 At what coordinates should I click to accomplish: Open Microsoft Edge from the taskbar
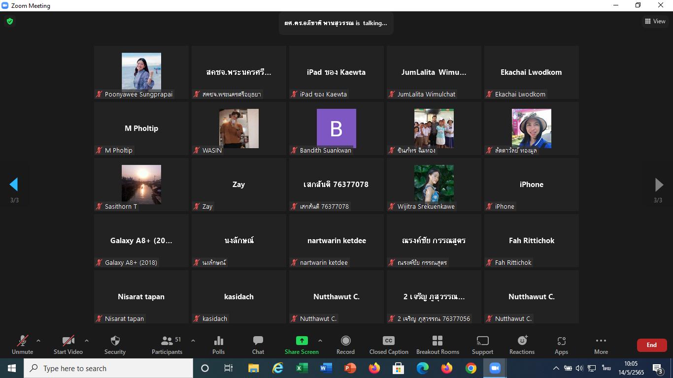[423, 368]
